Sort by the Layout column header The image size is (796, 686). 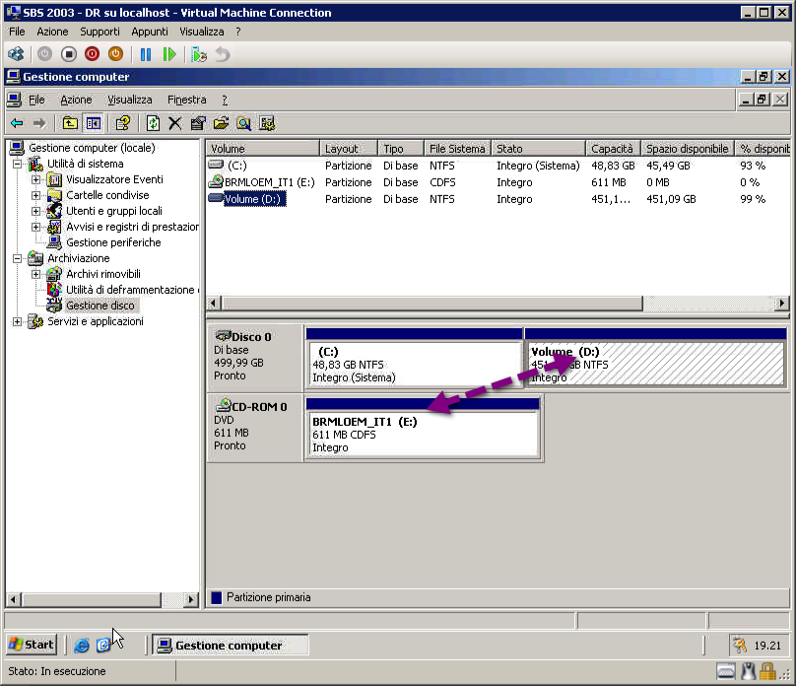tap(349, 148)
